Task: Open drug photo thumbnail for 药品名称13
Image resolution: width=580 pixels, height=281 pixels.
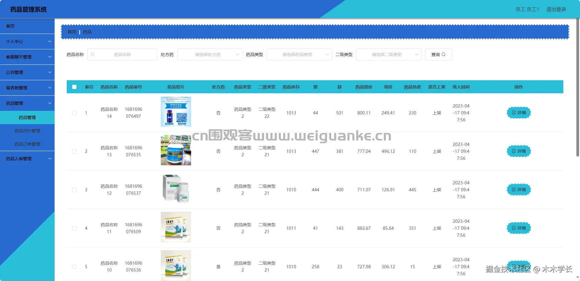Action: pyautogui.click(x=176, y=150)
